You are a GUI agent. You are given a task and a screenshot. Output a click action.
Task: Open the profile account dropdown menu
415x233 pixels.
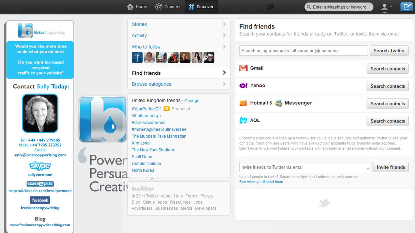click(386, 7)
